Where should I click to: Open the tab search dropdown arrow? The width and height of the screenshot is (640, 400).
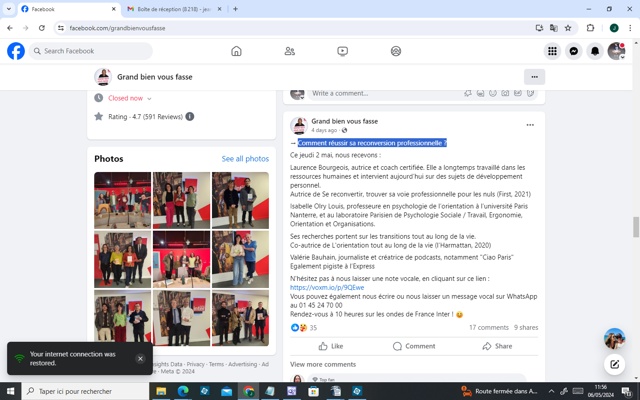9,9
